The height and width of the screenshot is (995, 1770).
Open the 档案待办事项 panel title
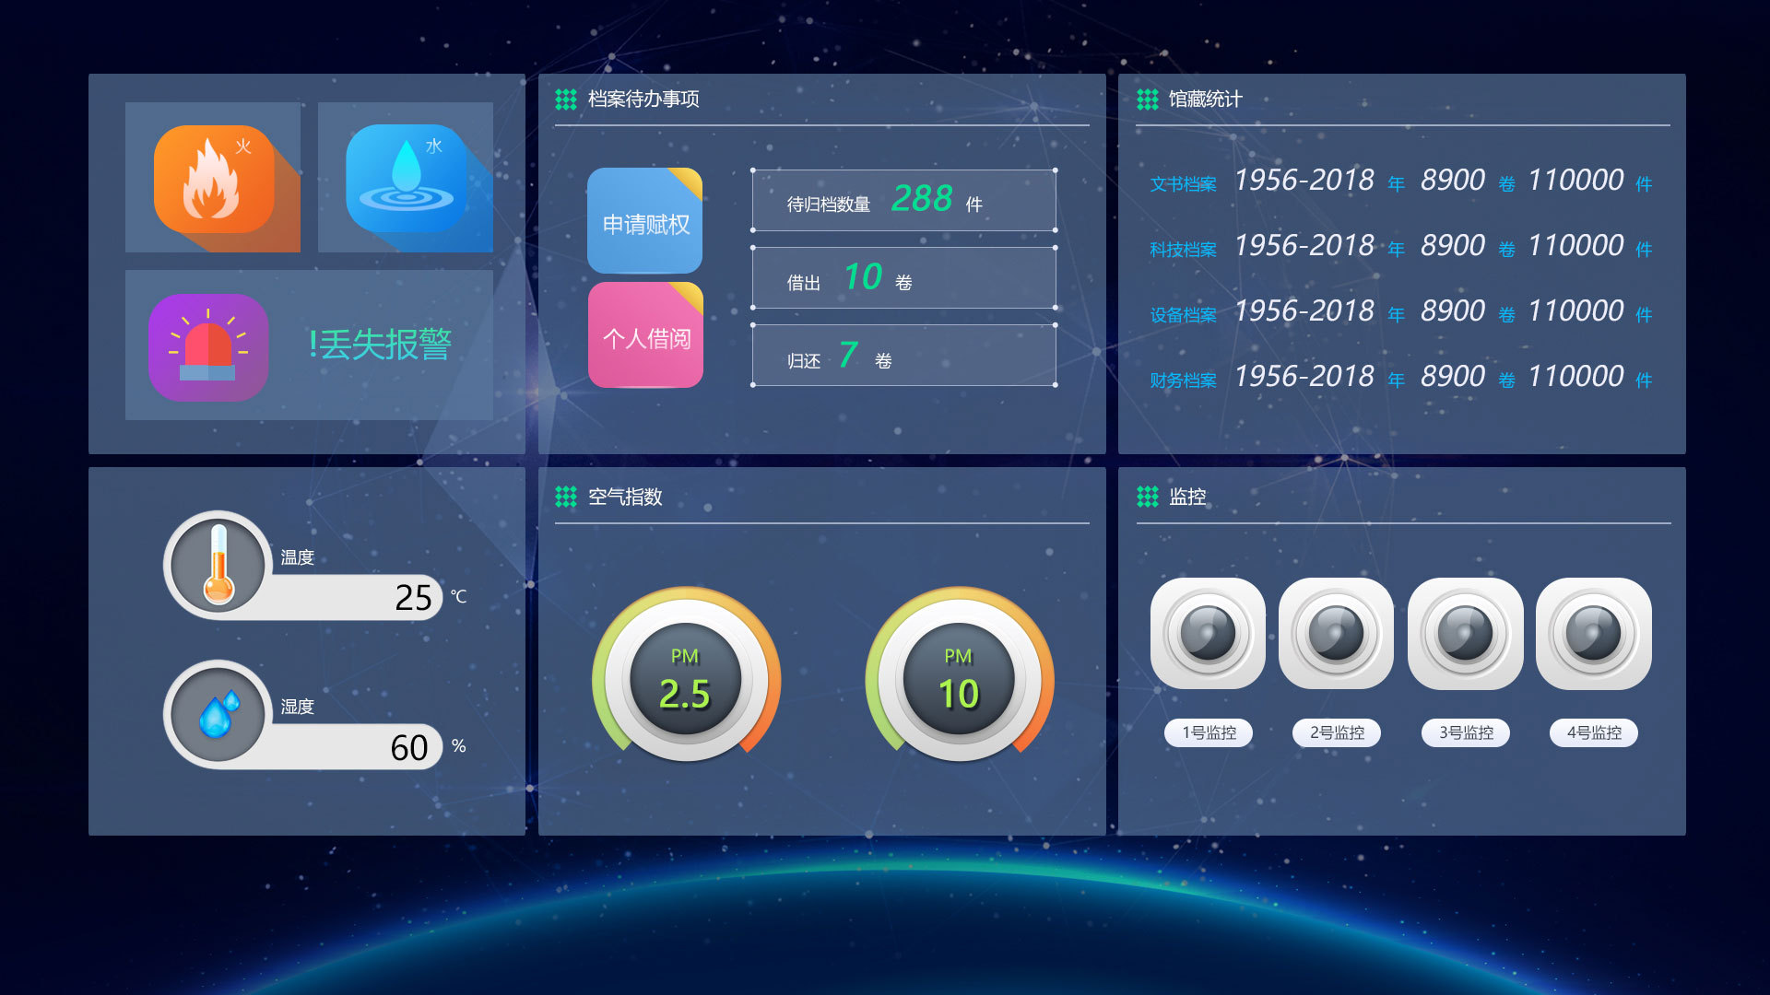pyautogui.click(x=643, y=99)
